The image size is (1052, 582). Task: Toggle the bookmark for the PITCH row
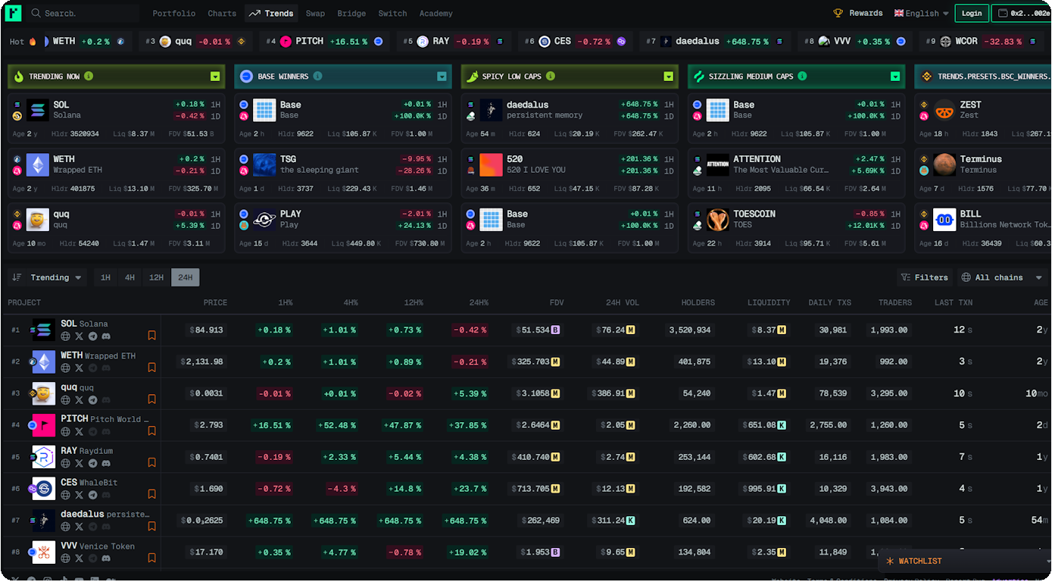(x=151, y=431)
